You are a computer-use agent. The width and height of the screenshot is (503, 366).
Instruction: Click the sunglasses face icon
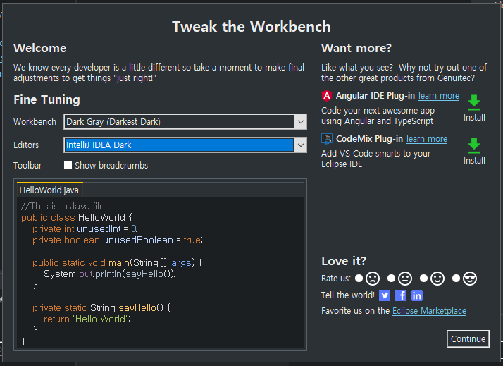[x=470, y=279]
